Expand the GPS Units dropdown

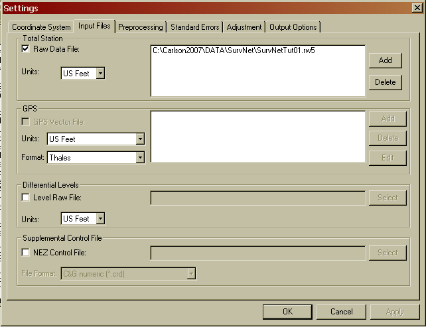coord(96,139)
